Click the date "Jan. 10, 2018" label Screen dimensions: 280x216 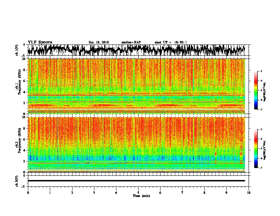pyautogui.click(x=99, y=42)
